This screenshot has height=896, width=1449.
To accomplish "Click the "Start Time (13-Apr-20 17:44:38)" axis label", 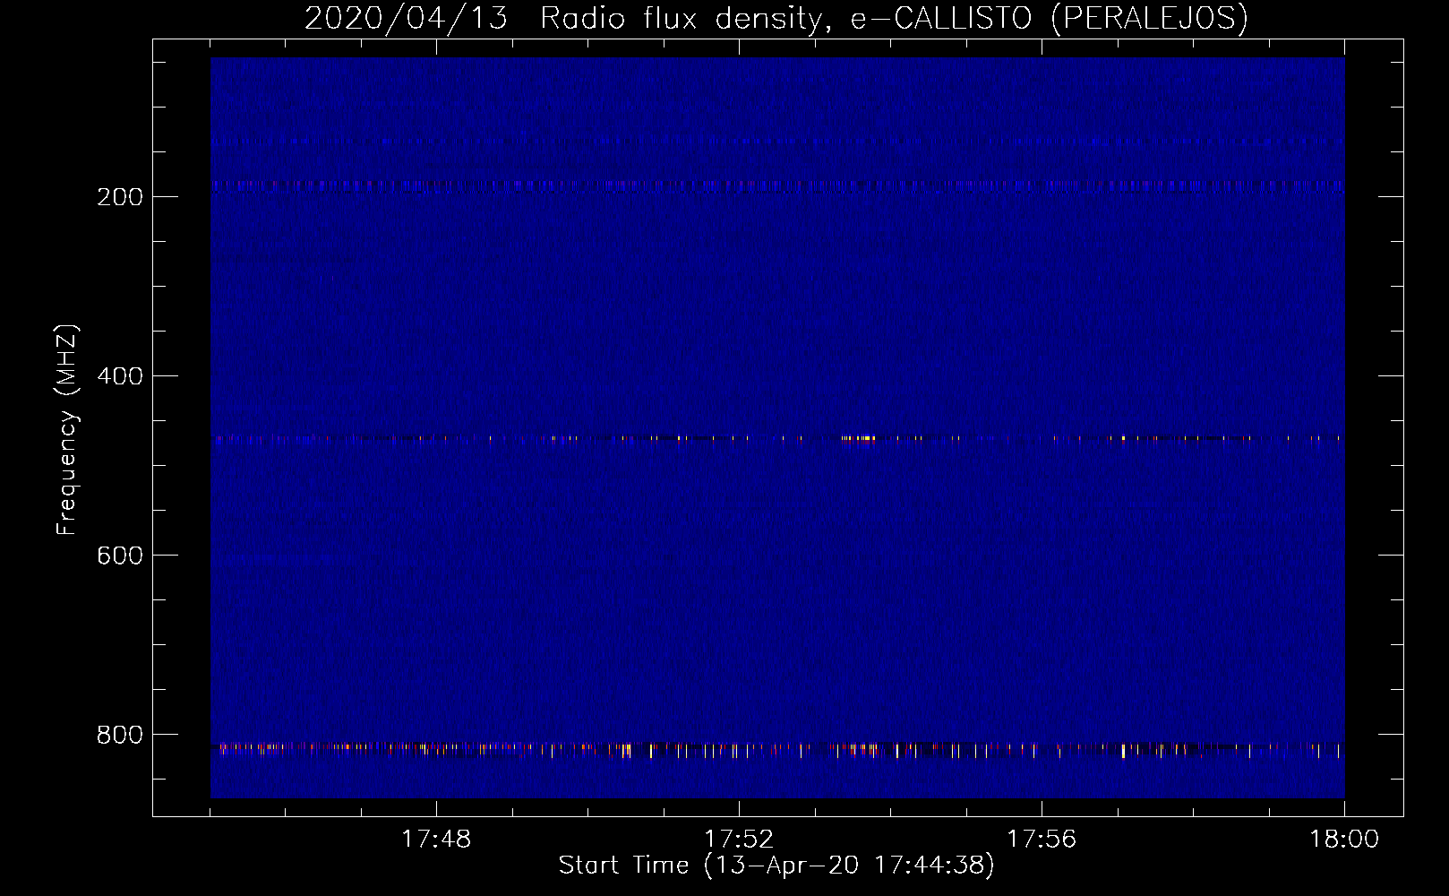I will tap(776, 866).
